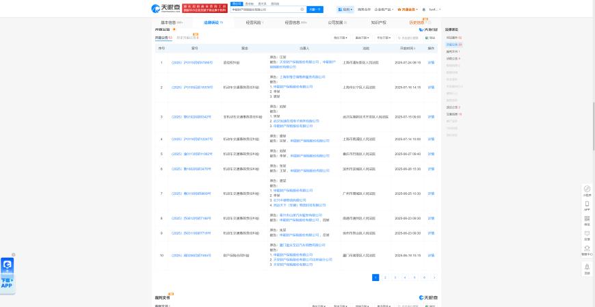This screenshot has height=307, width=595.
Task: Open the first filter dropdown above the table
Action: pyautogui.click(x=341, y=38)
